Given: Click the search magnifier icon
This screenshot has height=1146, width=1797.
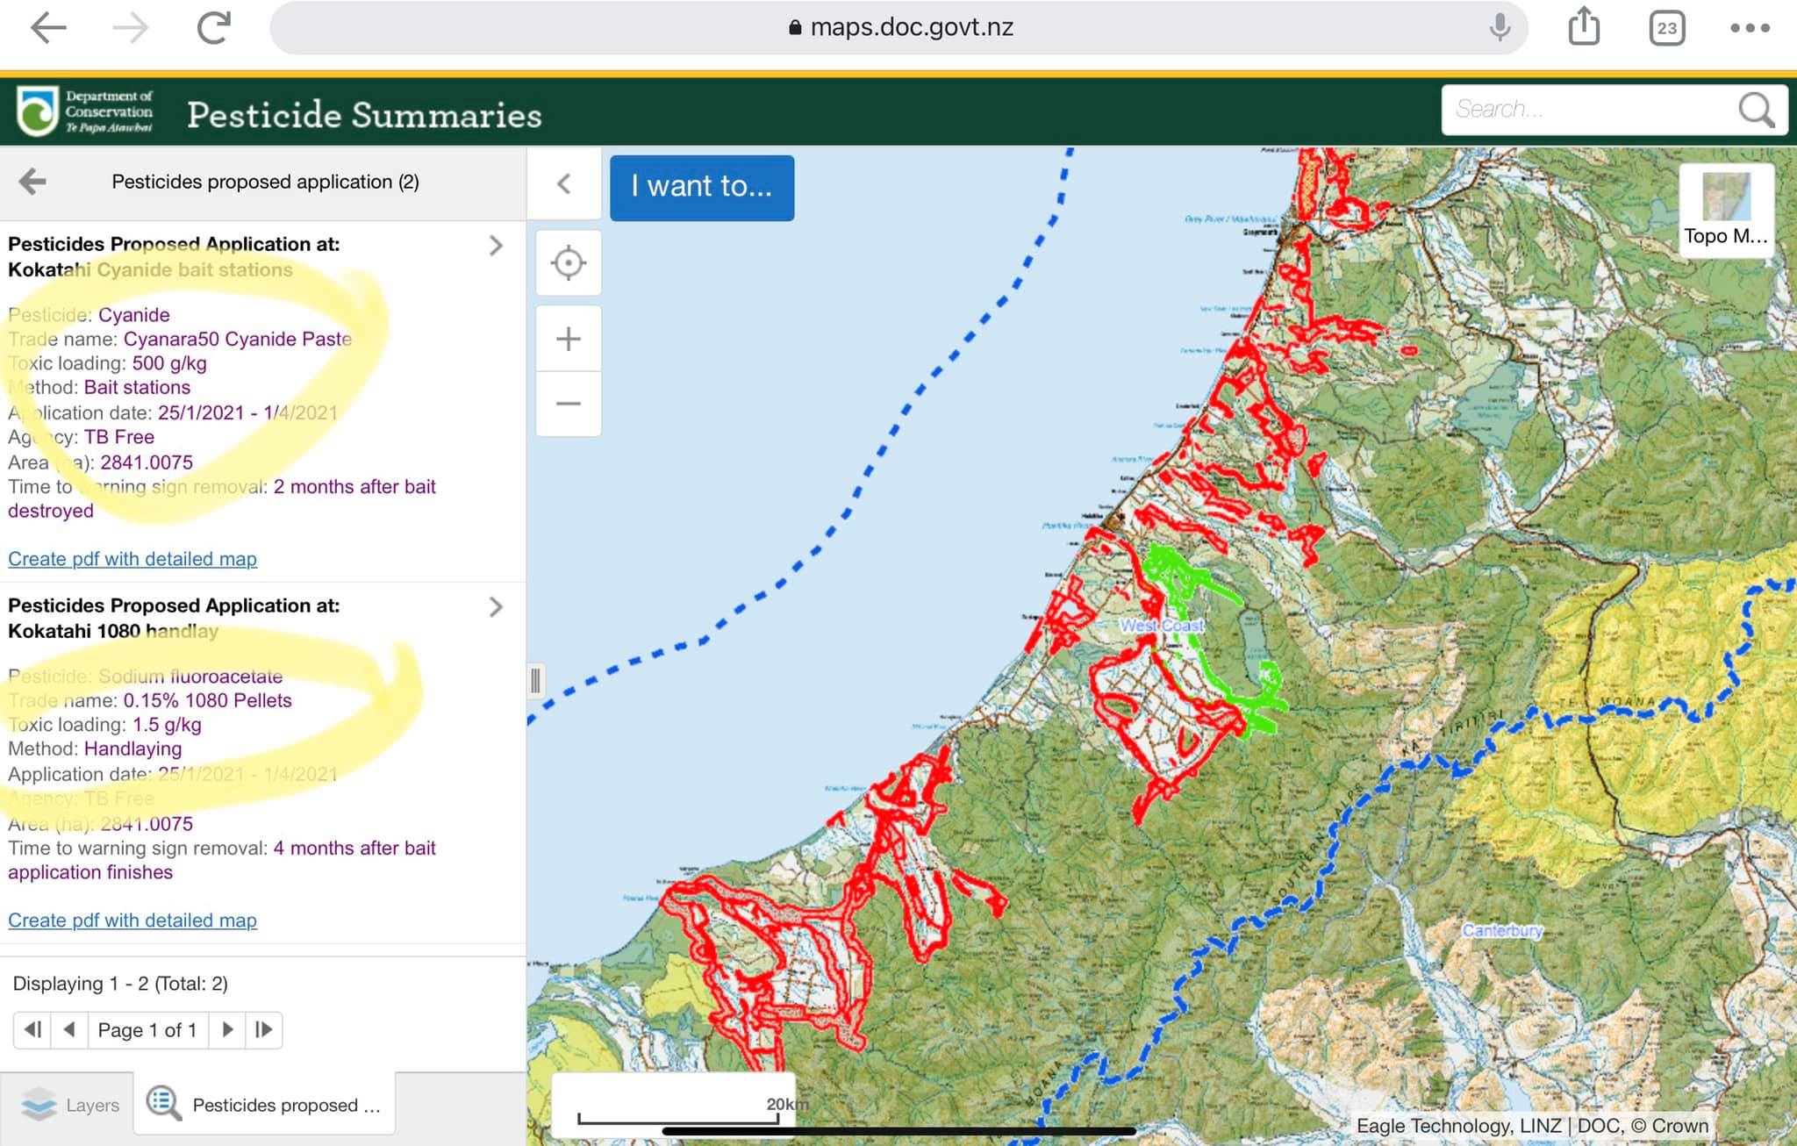Looking at the screenshot, I should tap(1756, 111).
